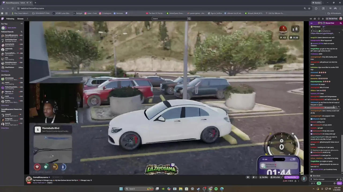Click the site info icon in address bar
Screen dimensions: 343x192
(x=18, y=8)
